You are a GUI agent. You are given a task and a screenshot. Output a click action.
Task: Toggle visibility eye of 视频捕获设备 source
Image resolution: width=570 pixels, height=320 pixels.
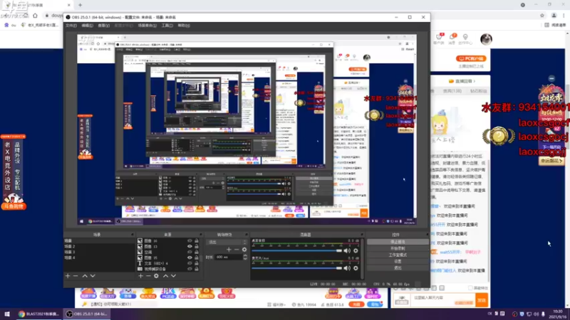190,269
